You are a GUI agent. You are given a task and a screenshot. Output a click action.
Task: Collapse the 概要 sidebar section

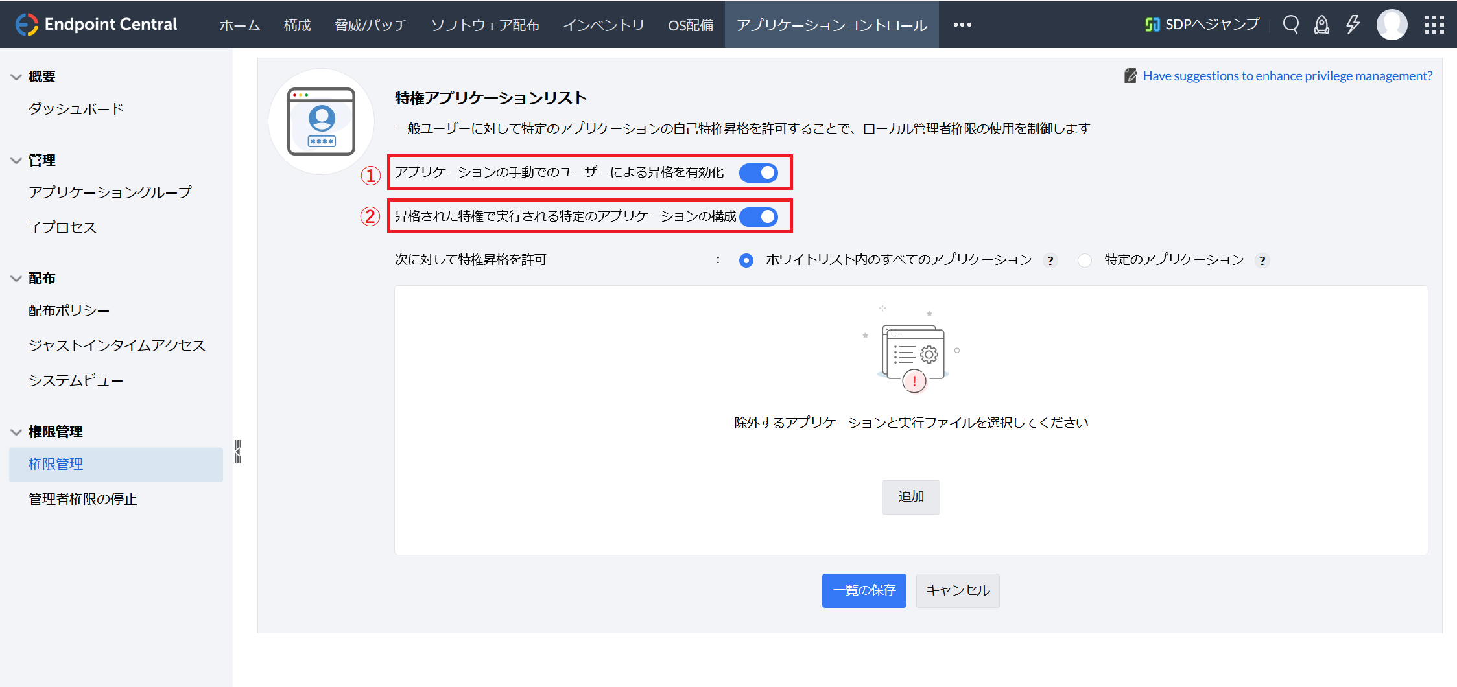pyautogui.click(x=16, y=76)
